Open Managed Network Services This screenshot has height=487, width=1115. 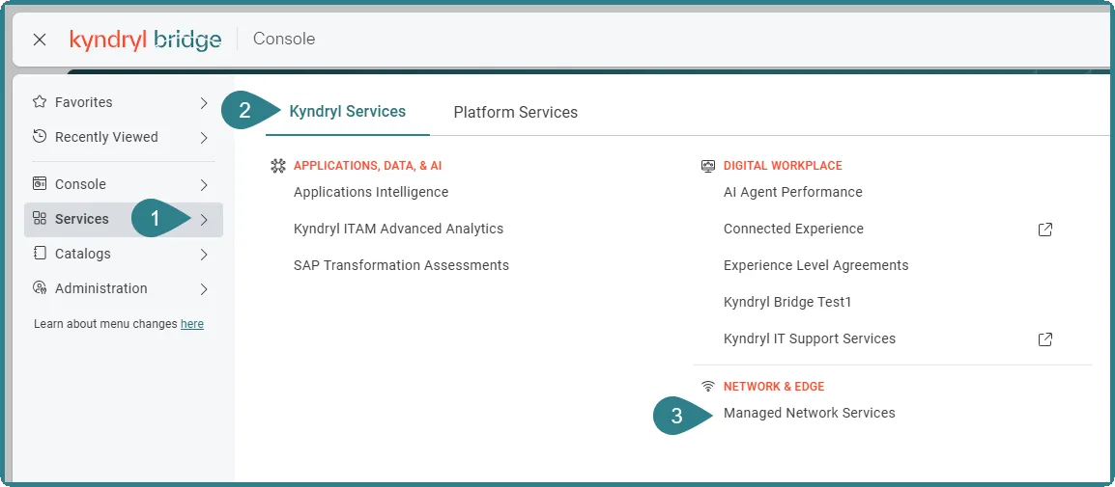(810, 413)
